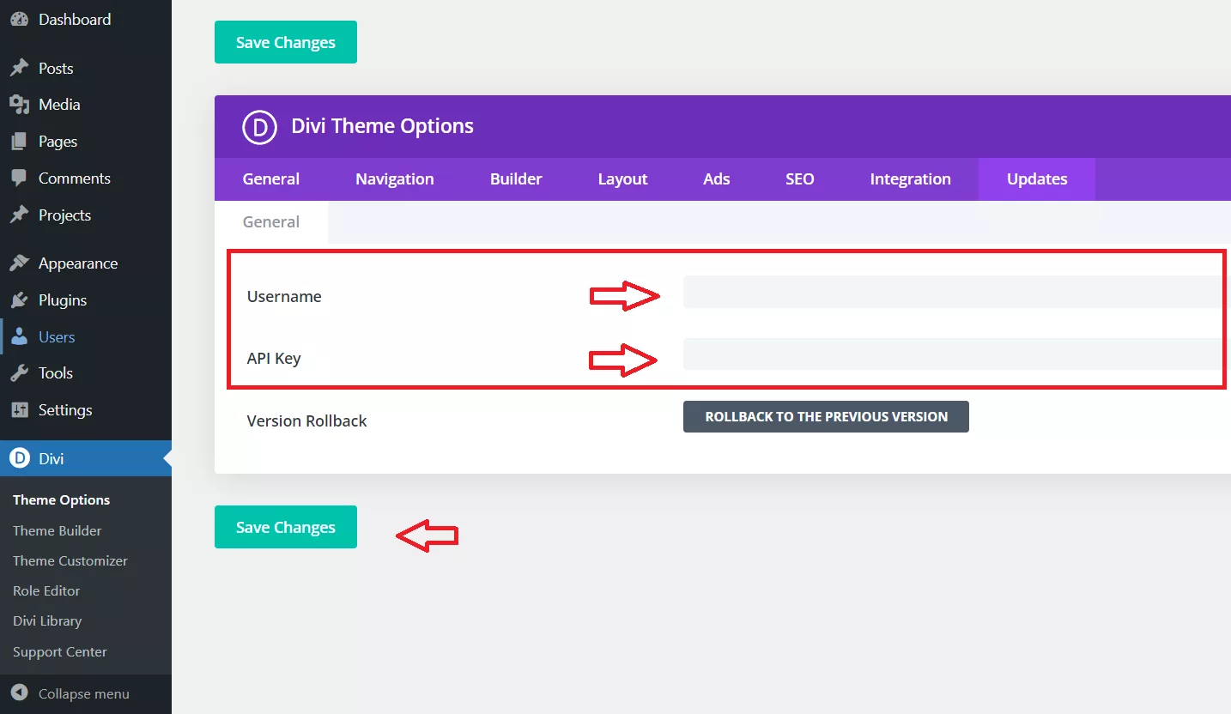The width and height of the screenshot is (1231, 714).
Task: Click the Username input field
Action: tap(956, 292)
